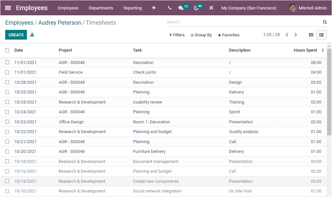The height and width of the screenshot is (197, 332).
Task: Open the Filters dropdown
Action: click(x=177, y=35)
